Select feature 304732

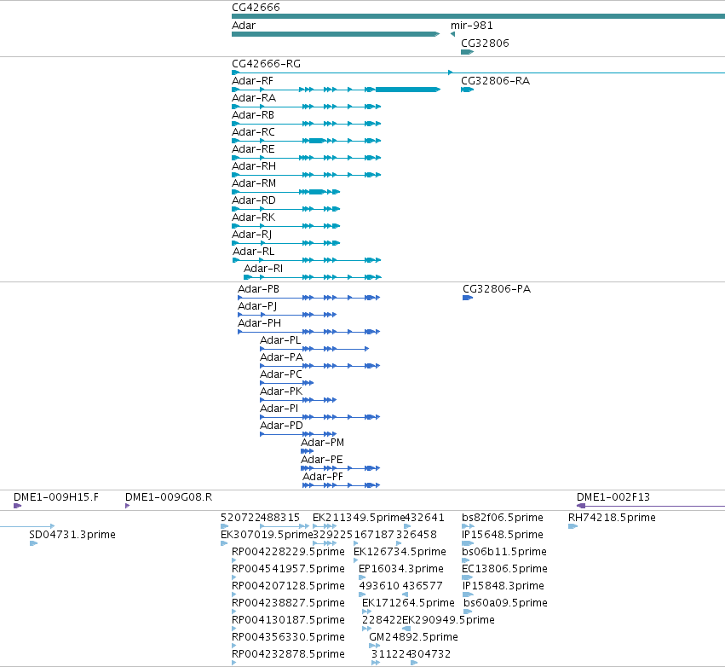point(414,663)
